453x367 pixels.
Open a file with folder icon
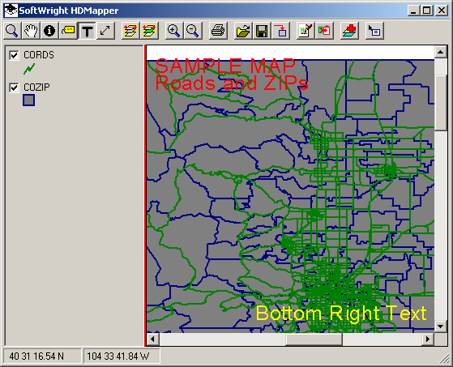(x=243, y=31)
